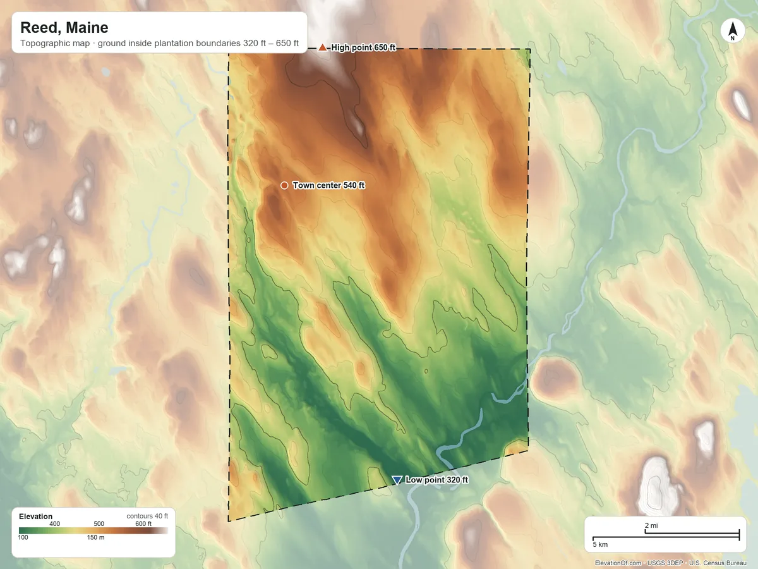Click the "High point 650 ft" label
Viewport: 758px width, 569px height.
coord(363,47)
